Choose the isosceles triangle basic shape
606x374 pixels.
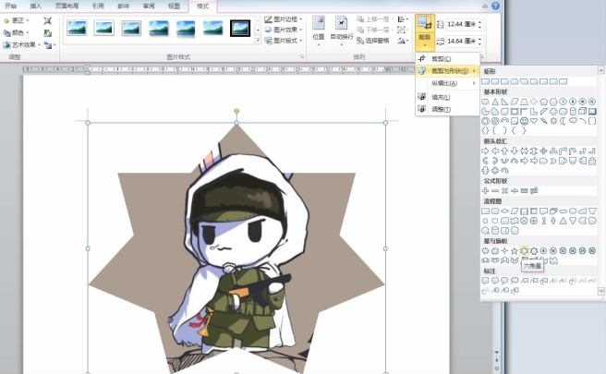[495, 102]
